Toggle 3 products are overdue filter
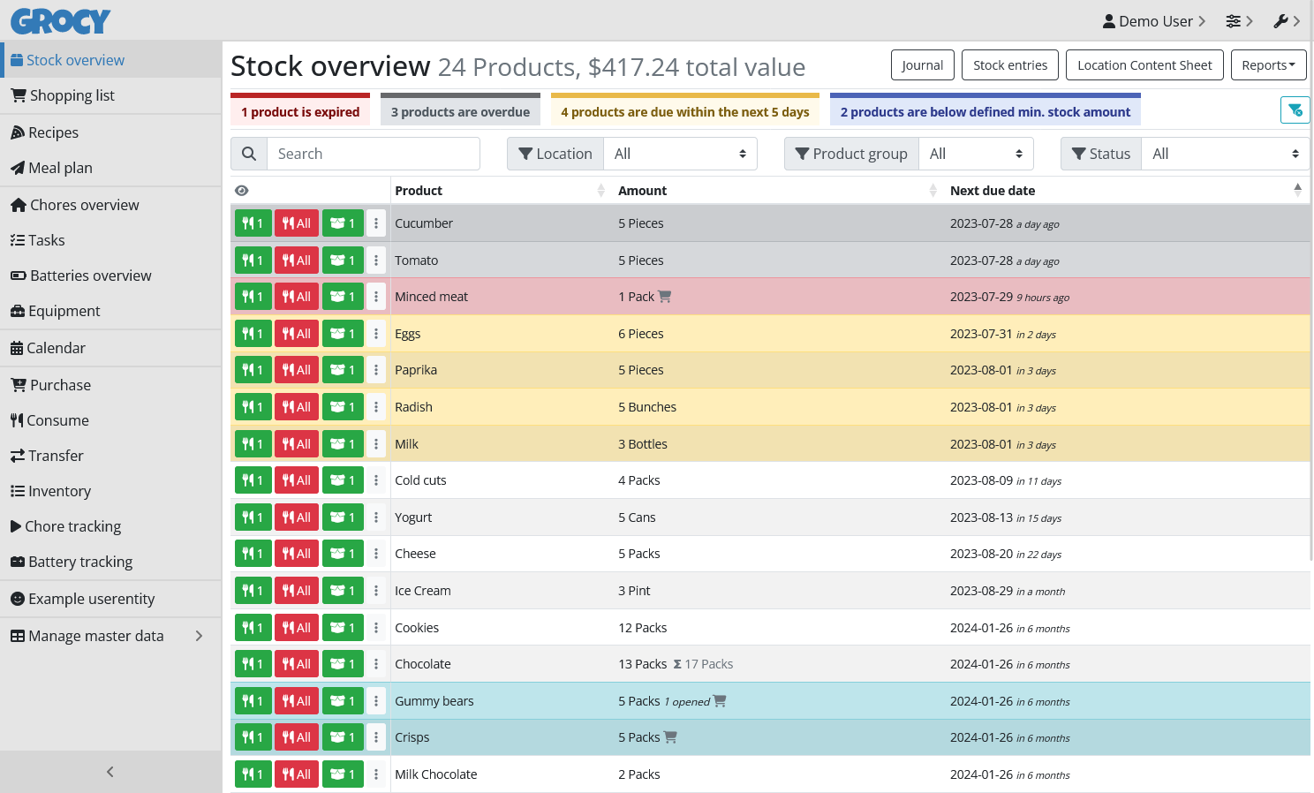The image size is (1314, 793). (x=460, y=112)
